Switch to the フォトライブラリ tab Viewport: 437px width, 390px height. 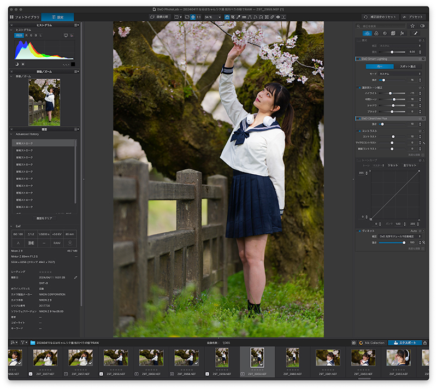tap(25, 17)
